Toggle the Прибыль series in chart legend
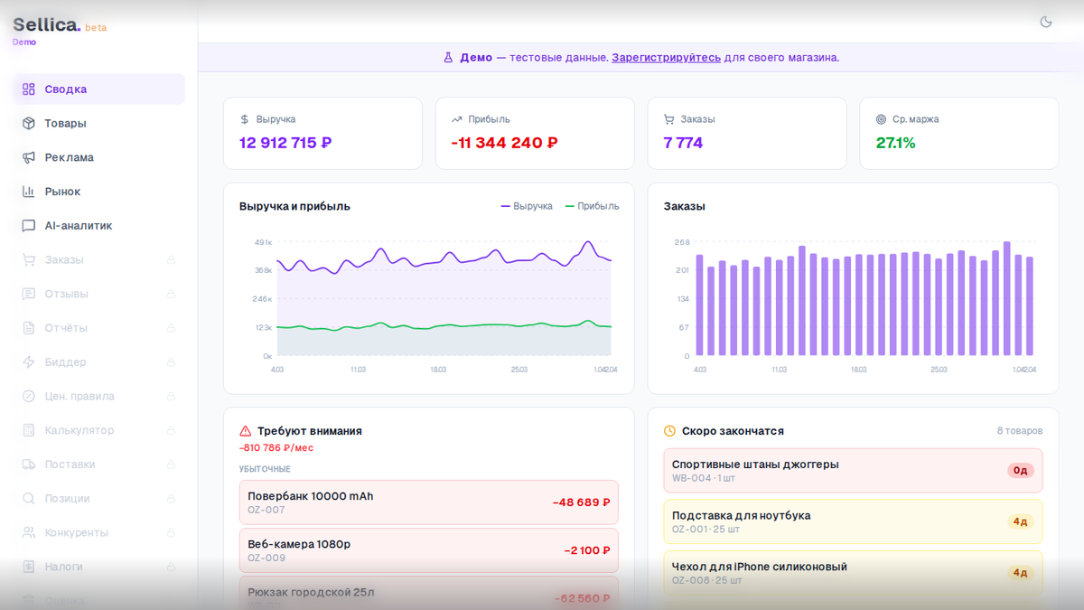Screen dimensions: 1084x610 [593, 206]
